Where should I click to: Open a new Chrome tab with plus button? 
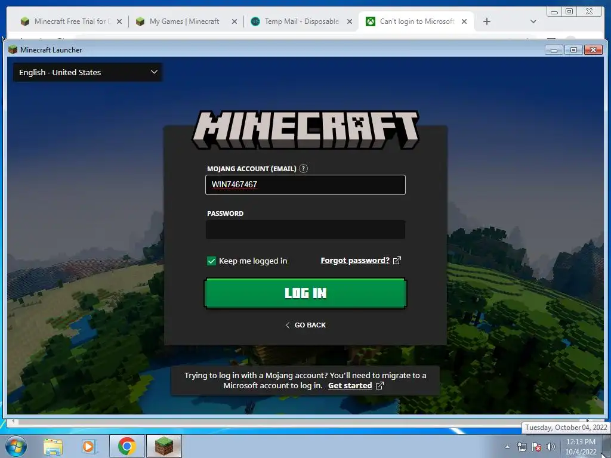(x=487, y=21)
